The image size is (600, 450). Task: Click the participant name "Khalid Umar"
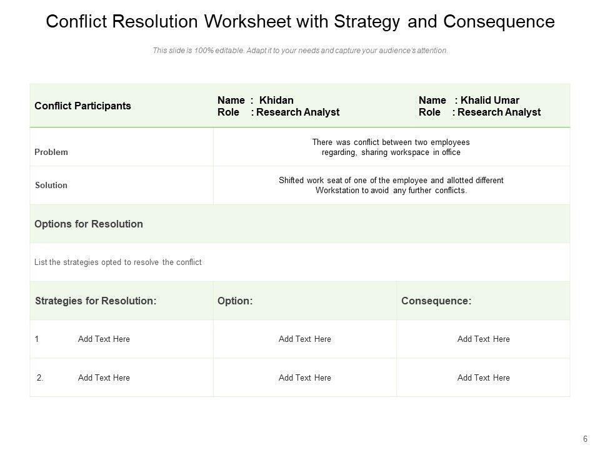point(489,100)
